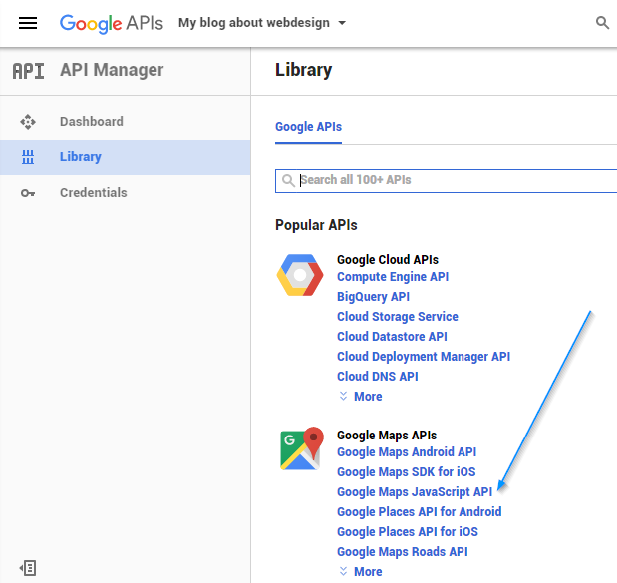The height and width of the screenshot is (583, 617).
Task: Click the Google Maps pin logo
Action: pyautogui.click(x=302, y=448)
